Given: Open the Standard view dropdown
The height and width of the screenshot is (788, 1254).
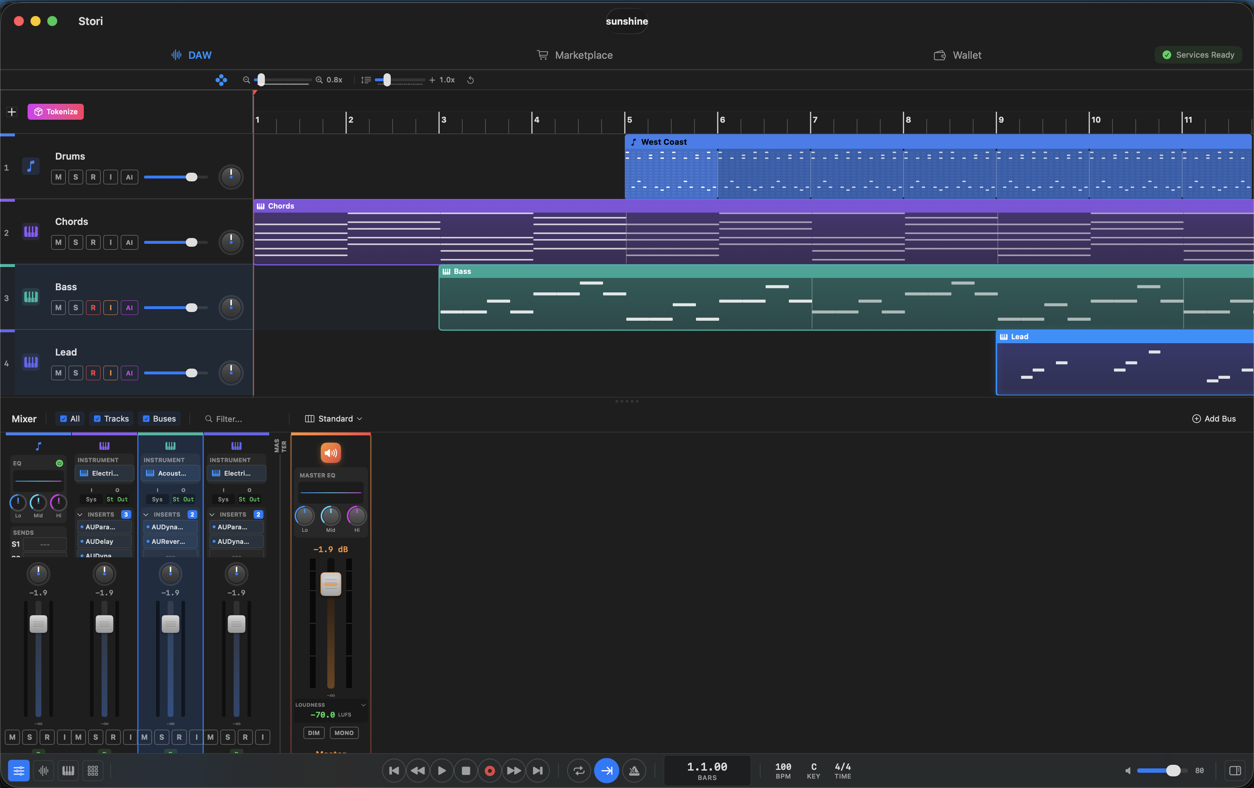Looking at the screenshot, I should pos(333,418).
